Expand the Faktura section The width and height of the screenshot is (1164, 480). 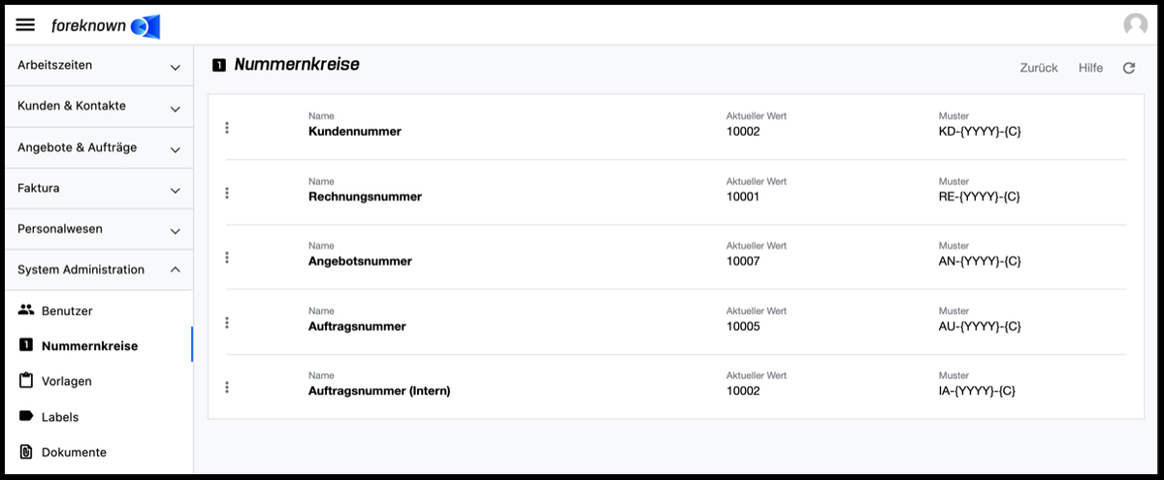97,188
